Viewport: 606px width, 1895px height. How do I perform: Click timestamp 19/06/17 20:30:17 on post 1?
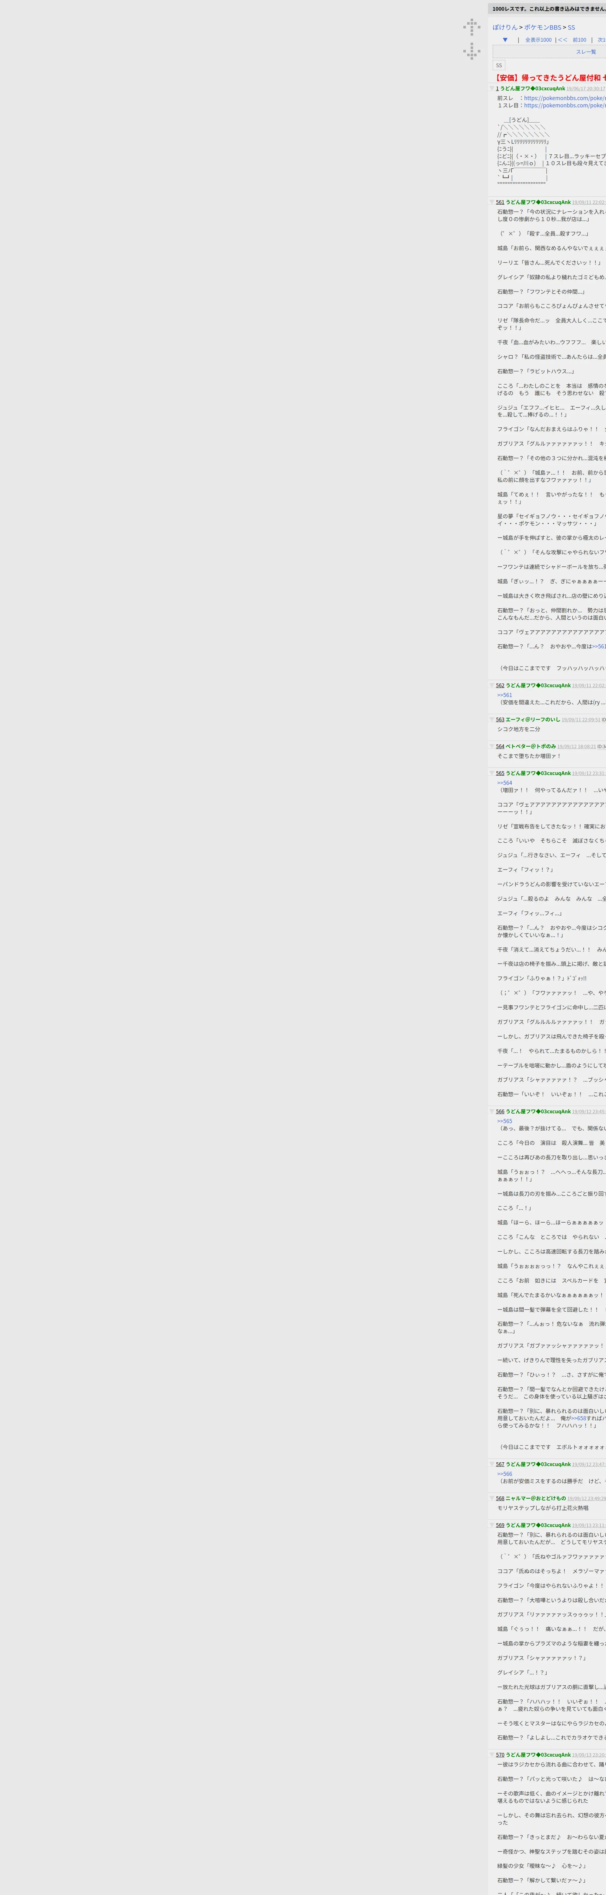pos(586,89)
